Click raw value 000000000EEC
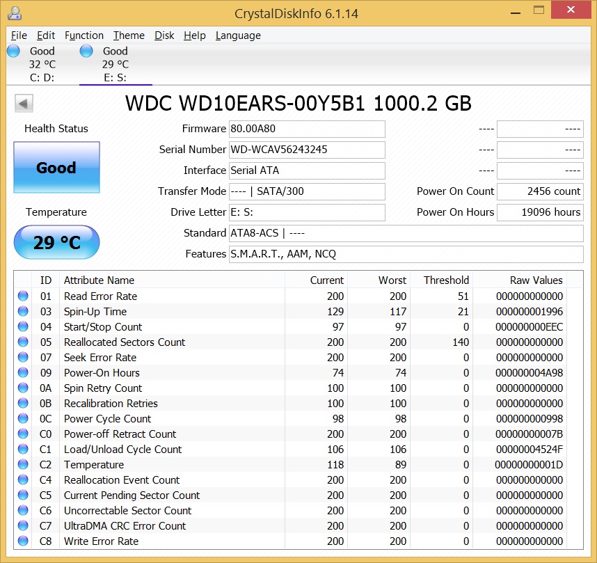This screenshot has width=597, height=563. pos(529,327)
